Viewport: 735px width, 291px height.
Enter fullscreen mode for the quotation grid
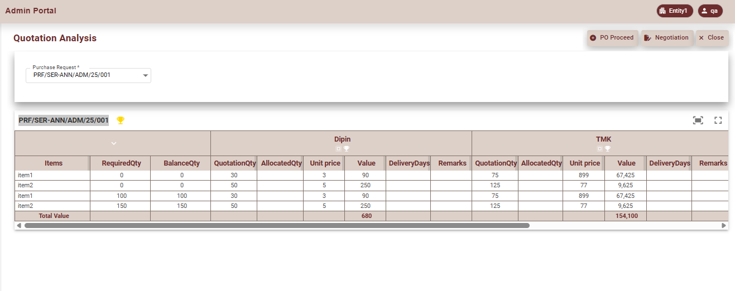718,120
